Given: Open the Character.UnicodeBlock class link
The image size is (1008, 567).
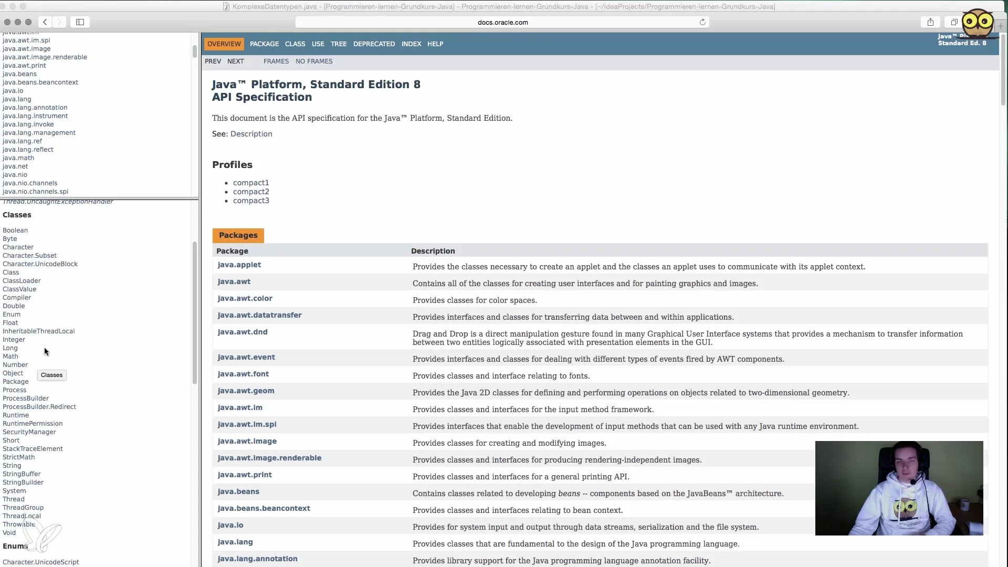Looking at the screenshot, I should coord(40,264).
